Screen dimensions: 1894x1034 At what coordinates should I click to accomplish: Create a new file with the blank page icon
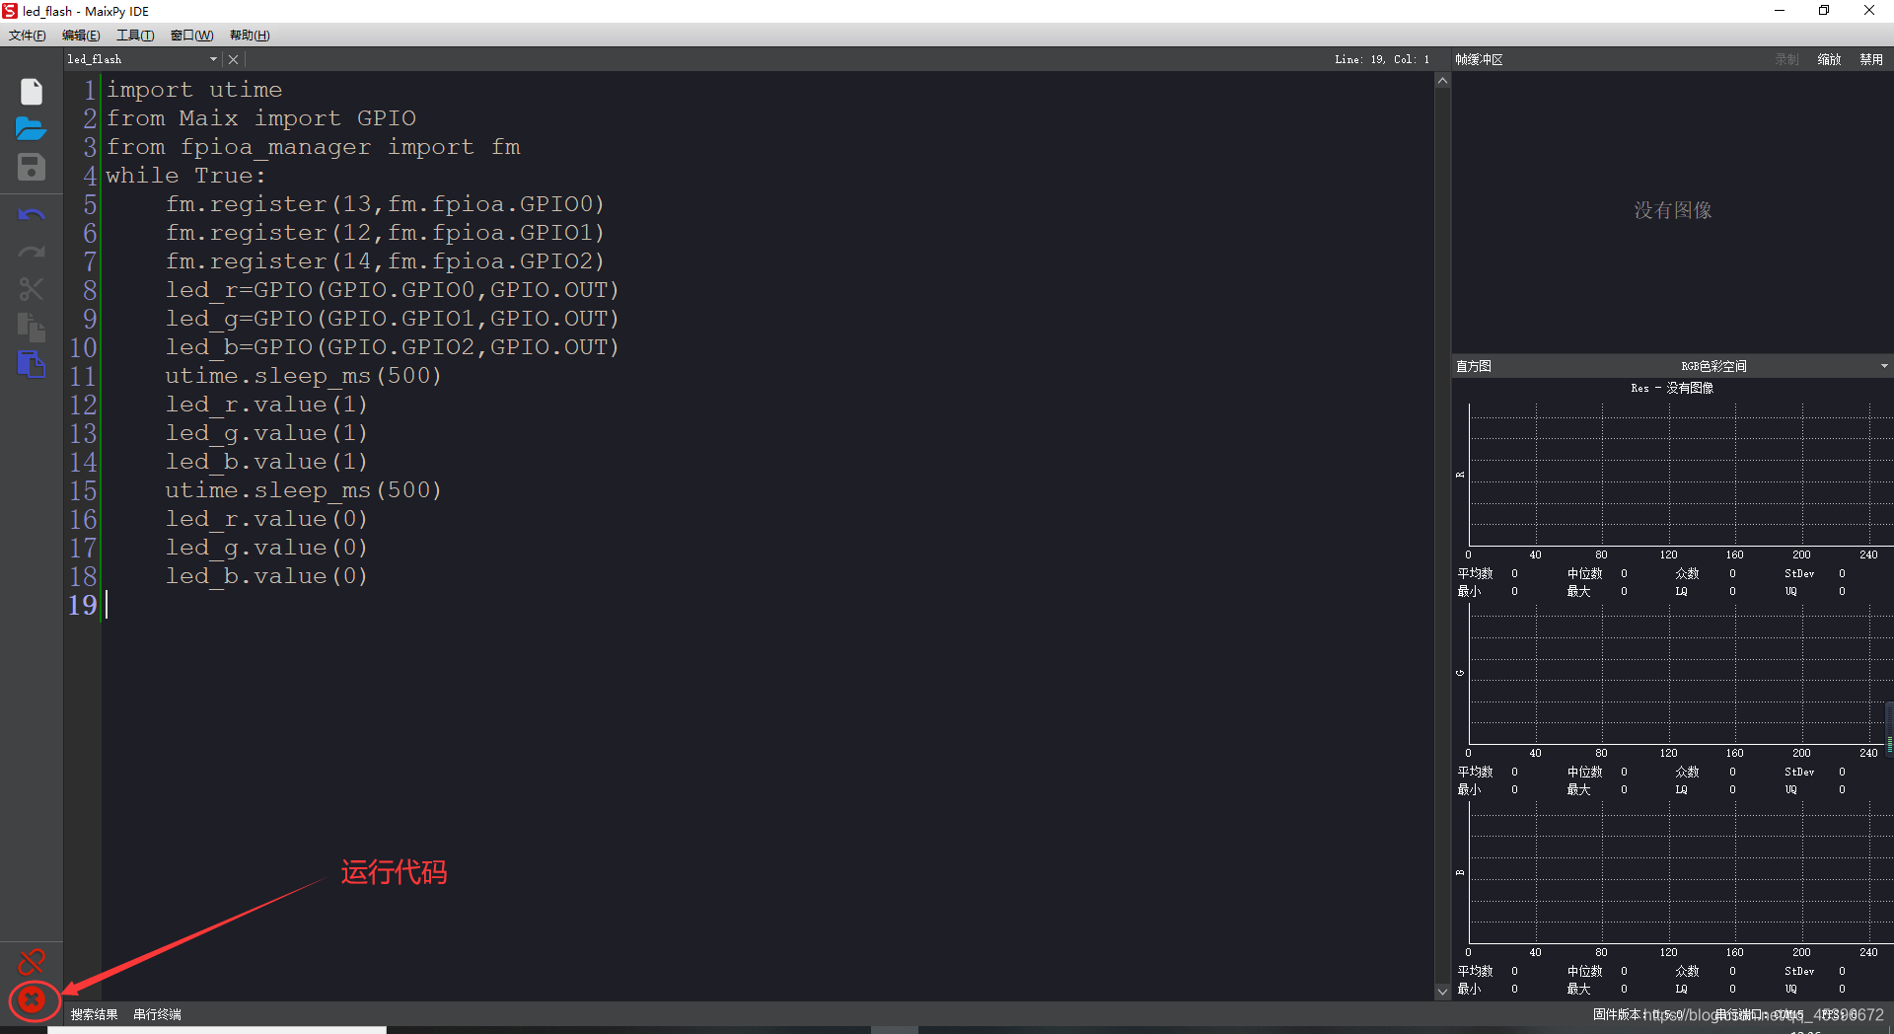click(x=32, y=92)
